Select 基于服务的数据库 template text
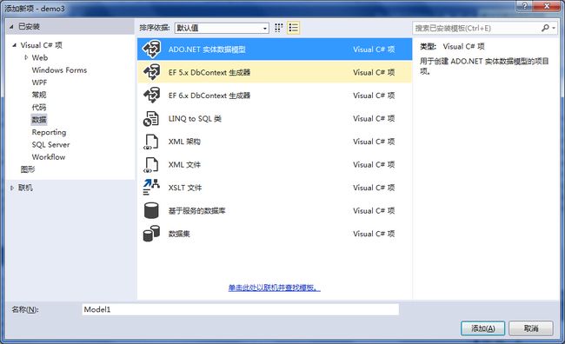The height and width of the screenshot is (344, 565). (196, 211)
